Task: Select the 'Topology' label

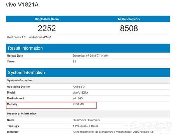Action: [13, 126]
